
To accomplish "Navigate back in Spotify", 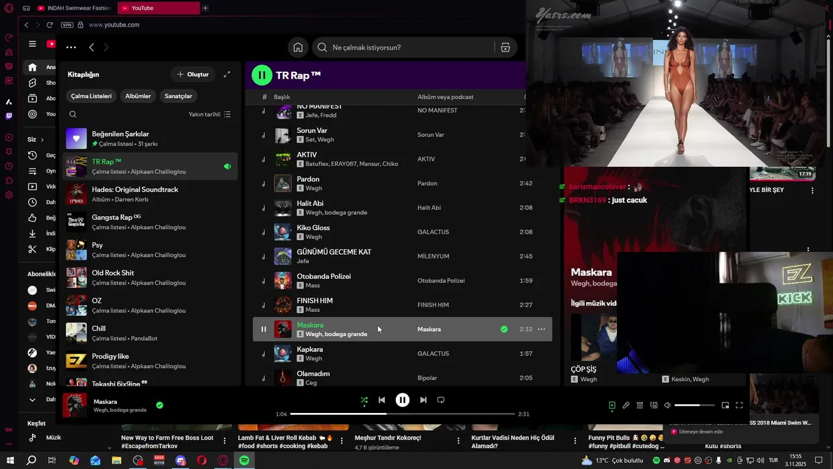I will (x=91, y=48).
